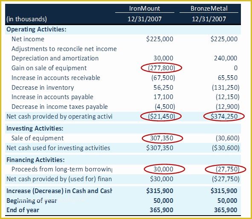
Task: Select BronzeMetal's gain on sale value 0
Action: click(x=236, y=68)
